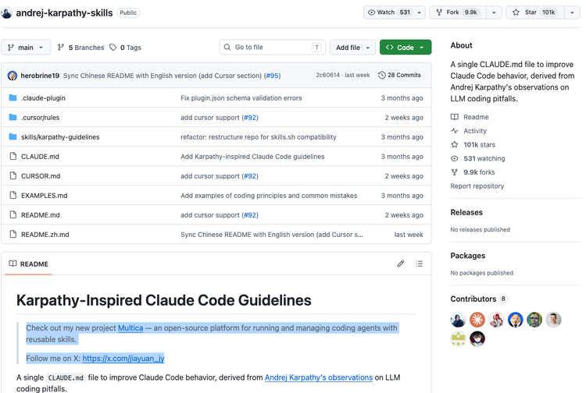Click the Tags label icon

[113, 48]
